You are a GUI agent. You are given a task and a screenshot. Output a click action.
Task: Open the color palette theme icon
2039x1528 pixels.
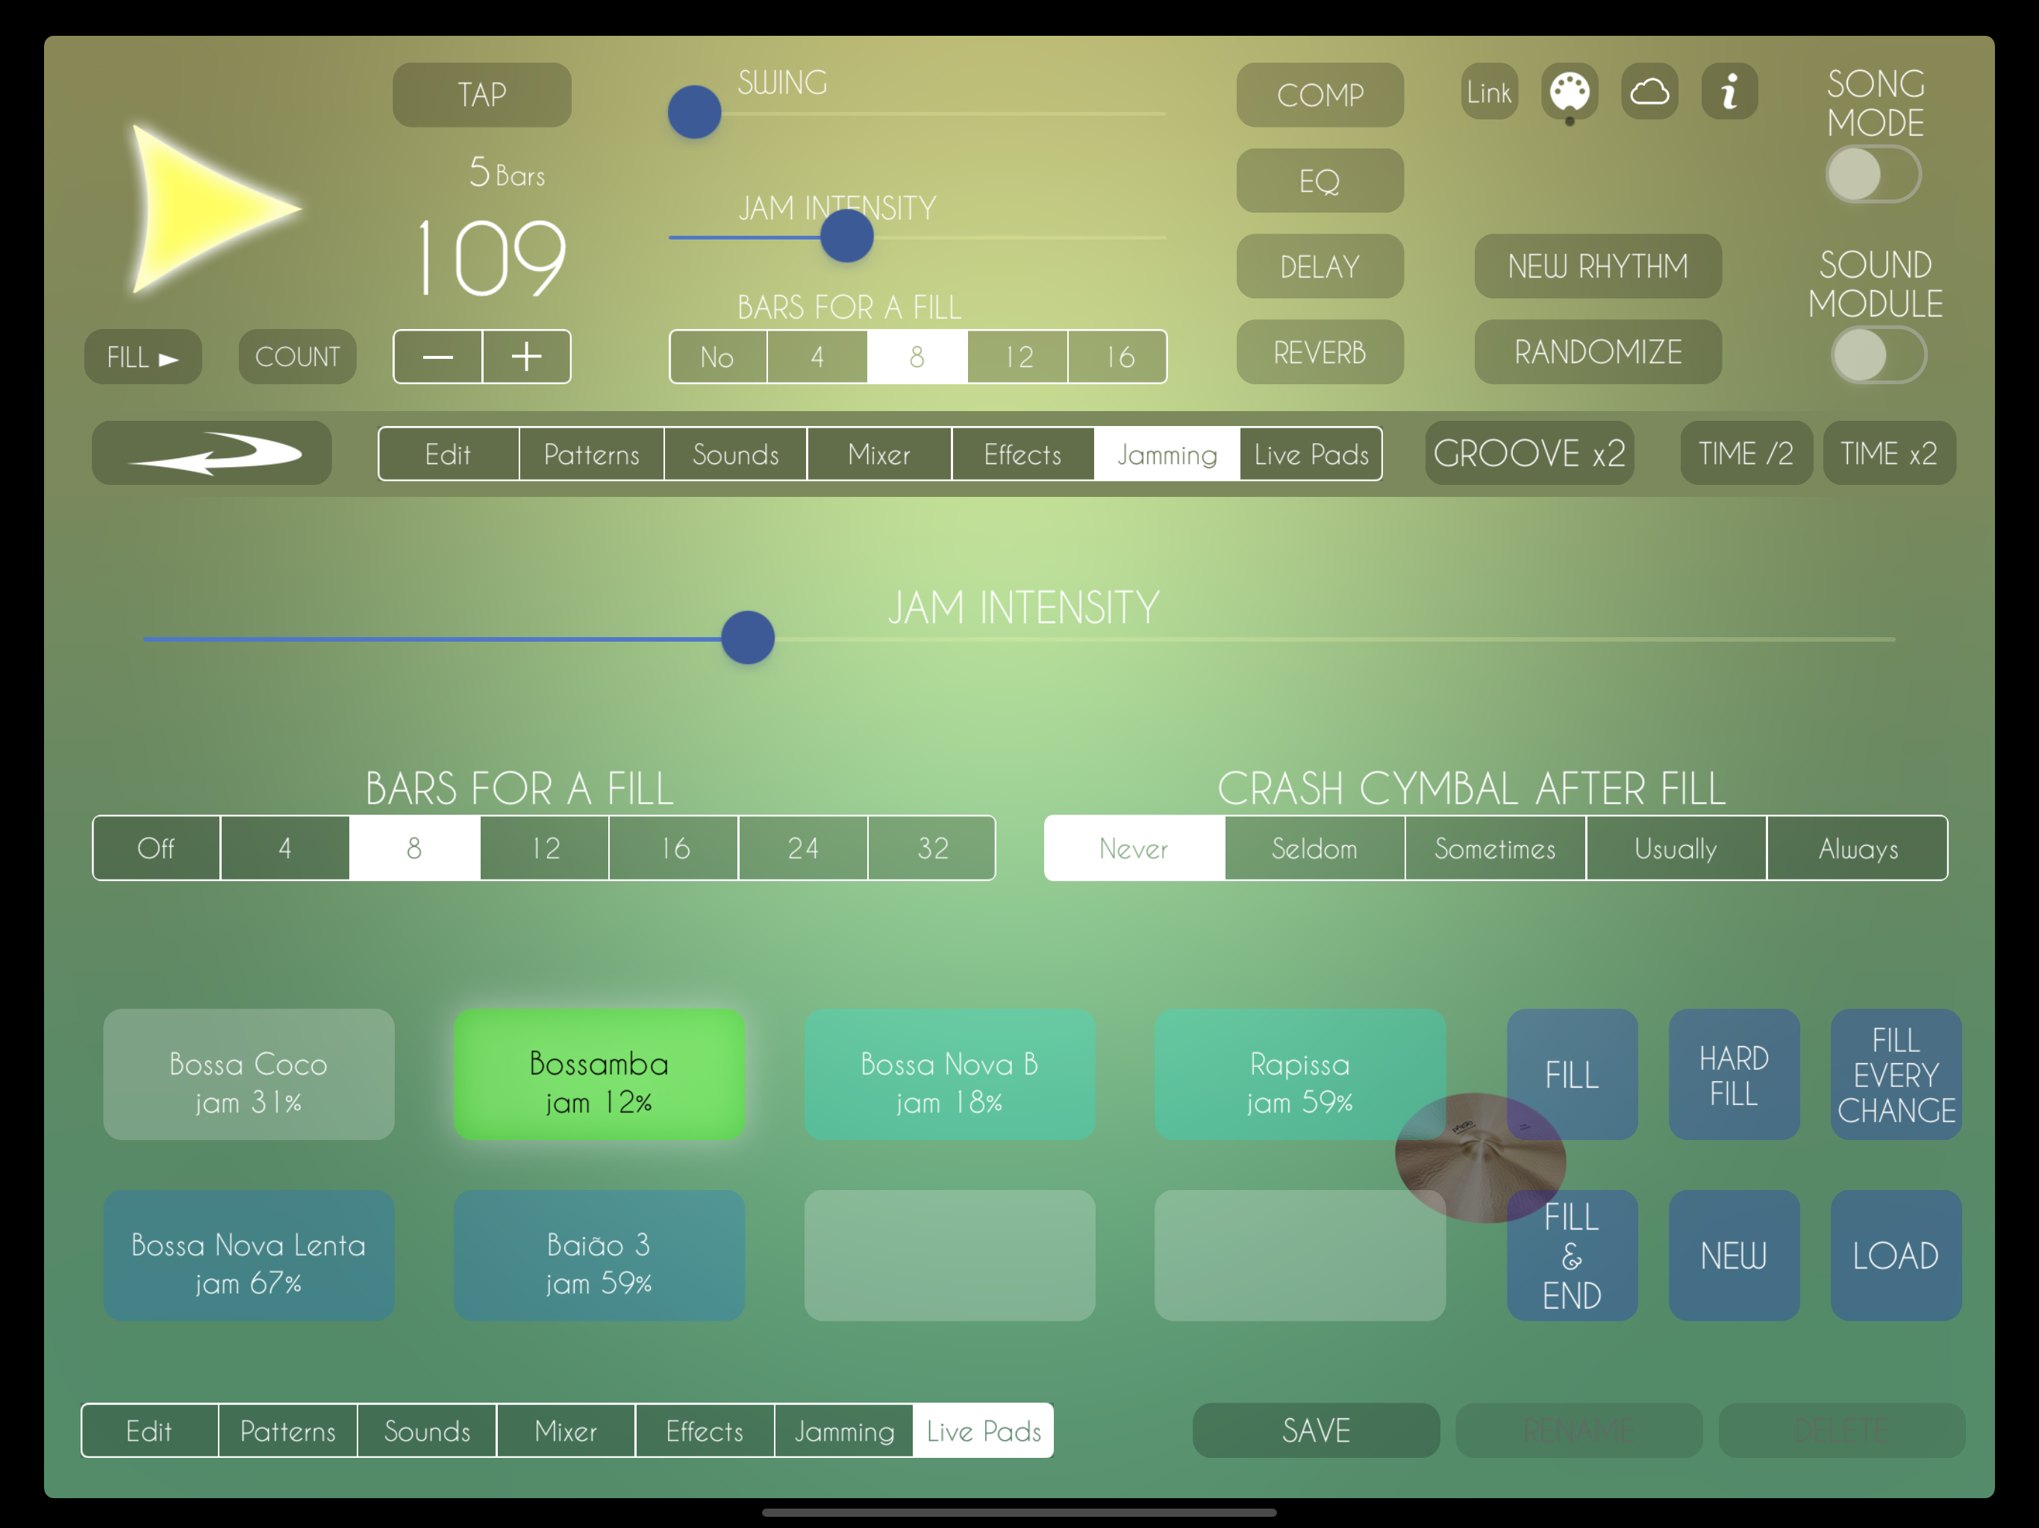click(x=1569, y=93)
